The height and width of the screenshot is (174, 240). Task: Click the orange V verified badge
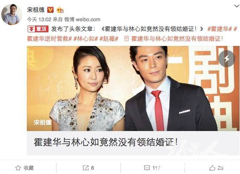(x=50, y=10)
